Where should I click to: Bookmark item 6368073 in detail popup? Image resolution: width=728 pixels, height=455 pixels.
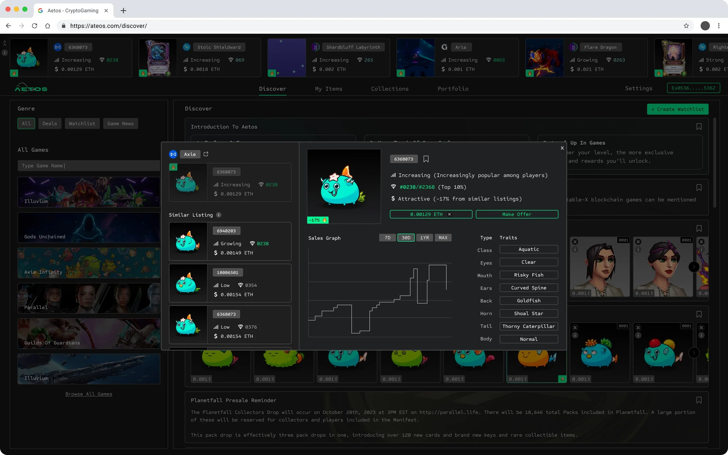[426, 159]
